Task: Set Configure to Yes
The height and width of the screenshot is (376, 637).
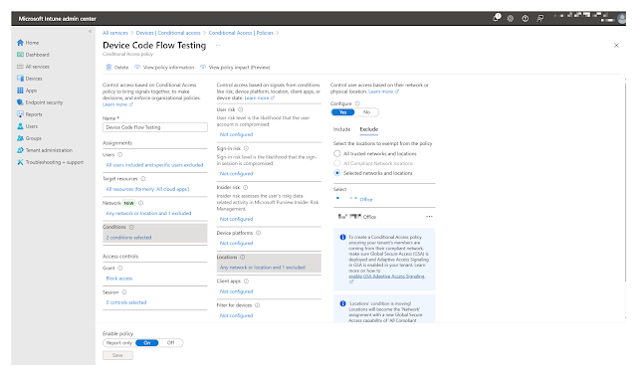Action: coord(342,112)
